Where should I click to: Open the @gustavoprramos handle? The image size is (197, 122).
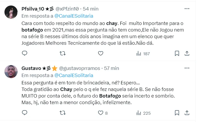point(79,68)
